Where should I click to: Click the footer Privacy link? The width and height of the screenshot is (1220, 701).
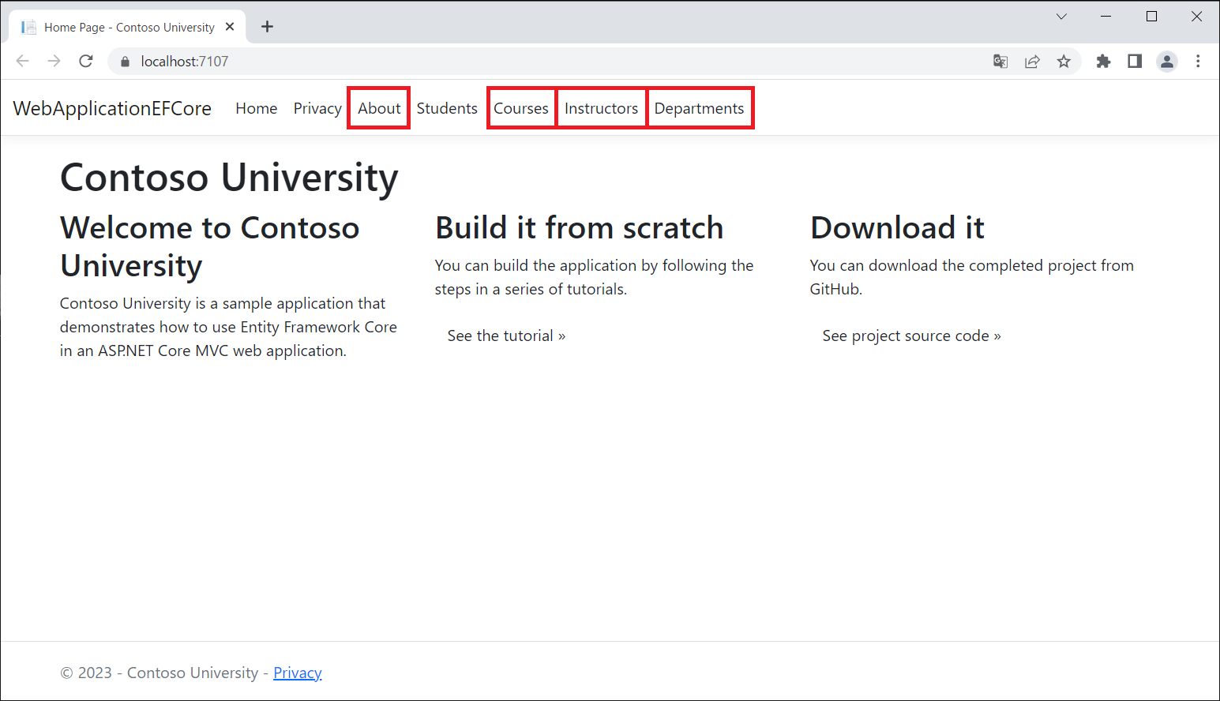[x=298, y=673]
